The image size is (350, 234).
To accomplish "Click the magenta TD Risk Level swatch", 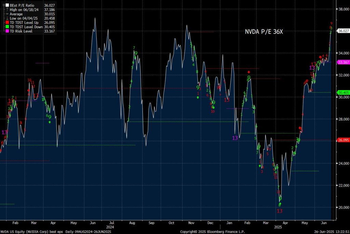I will [x=8, y=31].
